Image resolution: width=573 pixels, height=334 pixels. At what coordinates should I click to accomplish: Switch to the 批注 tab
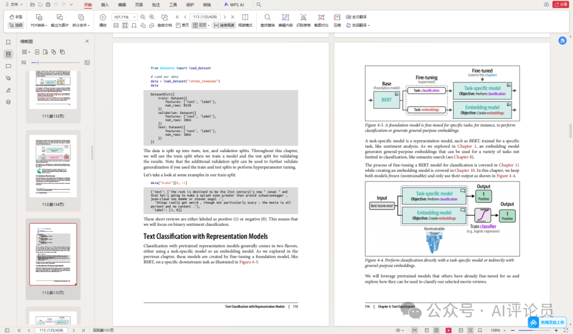(x=156, y=5)
